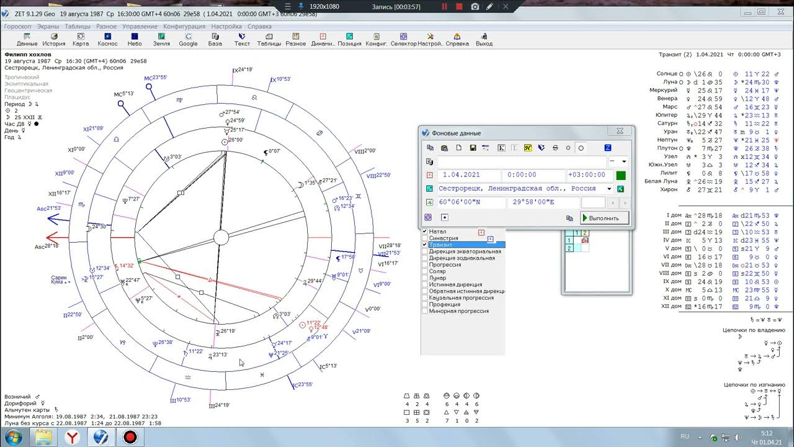The image size is (794, 447).
Task: Click the paste clipboard icon in Фоновые данные
Action: pyautogui.click(x=444, y=148)
